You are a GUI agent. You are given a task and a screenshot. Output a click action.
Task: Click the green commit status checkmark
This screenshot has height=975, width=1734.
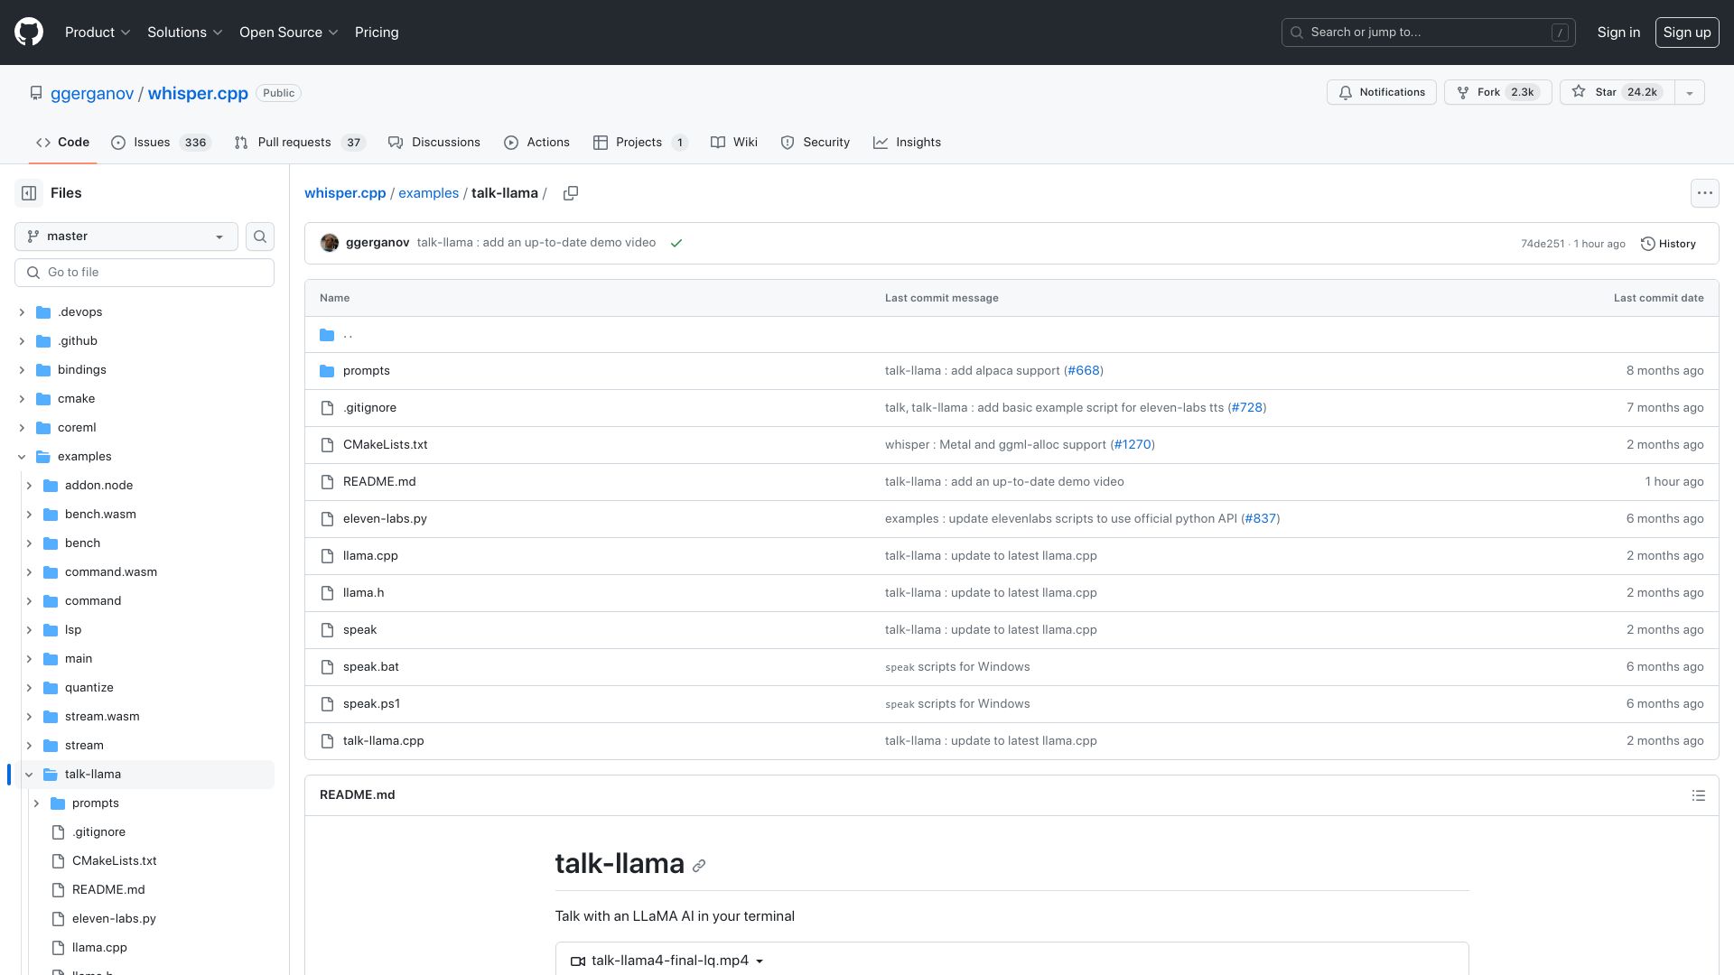[x=676, y=243]
